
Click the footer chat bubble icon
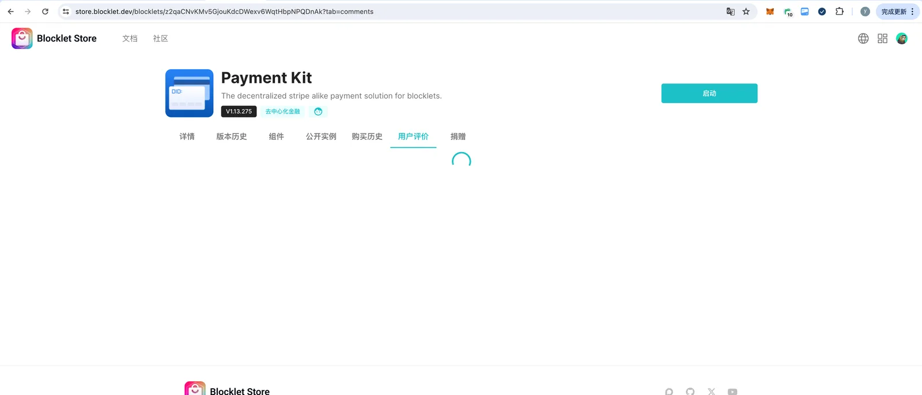669,392
